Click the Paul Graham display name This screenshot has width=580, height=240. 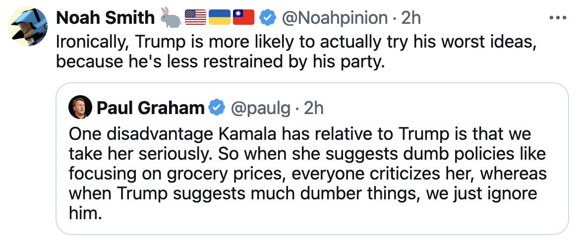pos(151,108)
